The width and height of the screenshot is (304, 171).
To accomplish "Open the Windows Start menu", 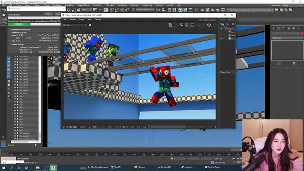I will [x=4, y=168].
